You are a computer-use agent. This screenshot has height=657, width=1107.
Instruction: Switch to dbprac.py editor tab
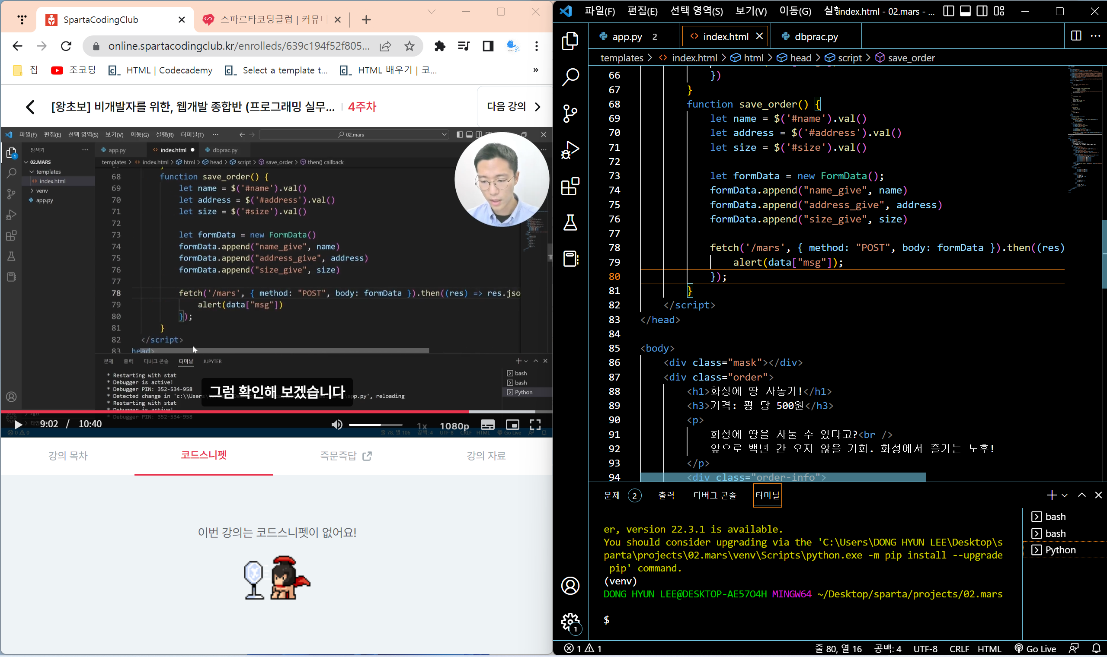coord(816,36)
